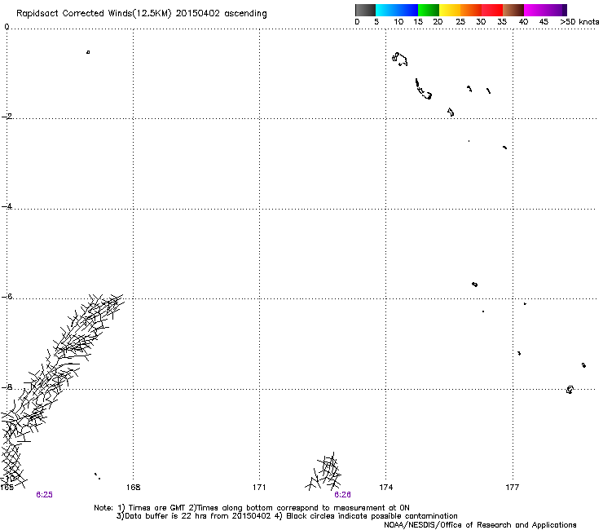Click the "10" legend scale label
Viewport: 603px width, 530px height.
coord(398,22)
